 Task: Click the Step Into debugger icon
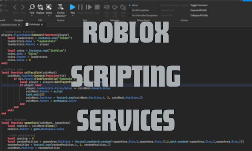(x=107, y=7)
